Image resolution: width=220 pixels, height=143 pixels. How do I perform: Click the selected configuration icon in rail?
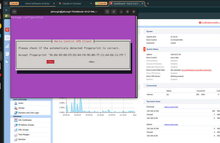[7, 38]
